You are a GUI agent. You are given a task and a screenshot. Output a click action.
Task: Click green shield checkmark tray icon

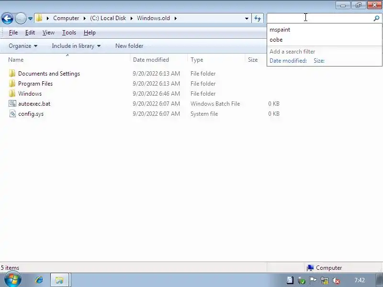[x=302, y=281]
